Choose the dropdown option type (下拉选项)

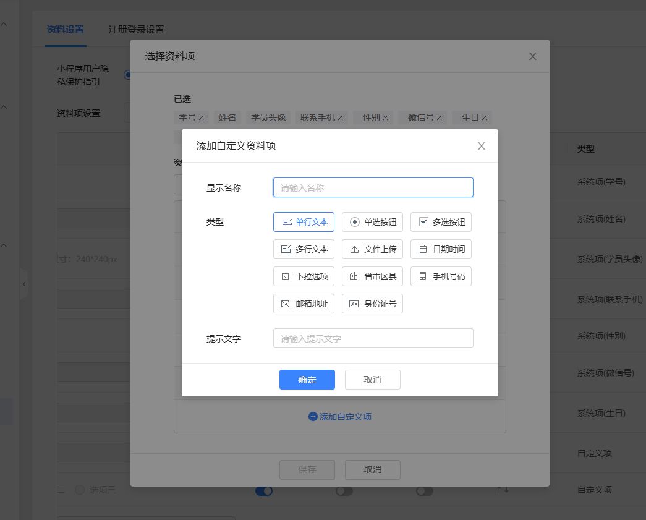(x=304, y=276)
